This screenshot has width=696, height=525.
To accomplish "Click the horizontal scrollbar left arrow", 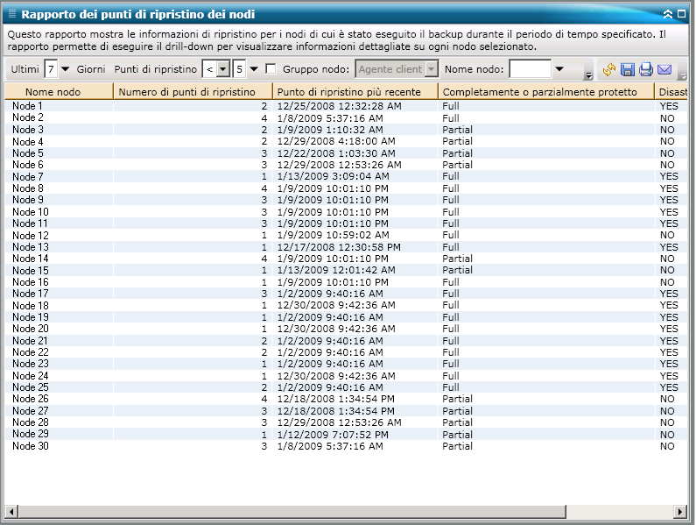I will [x=11, y=511].
